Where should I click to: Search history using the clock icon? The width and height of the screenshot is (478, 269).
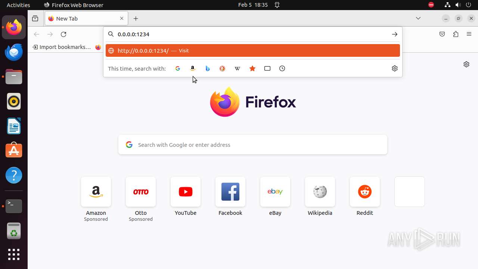coord(282,68)
